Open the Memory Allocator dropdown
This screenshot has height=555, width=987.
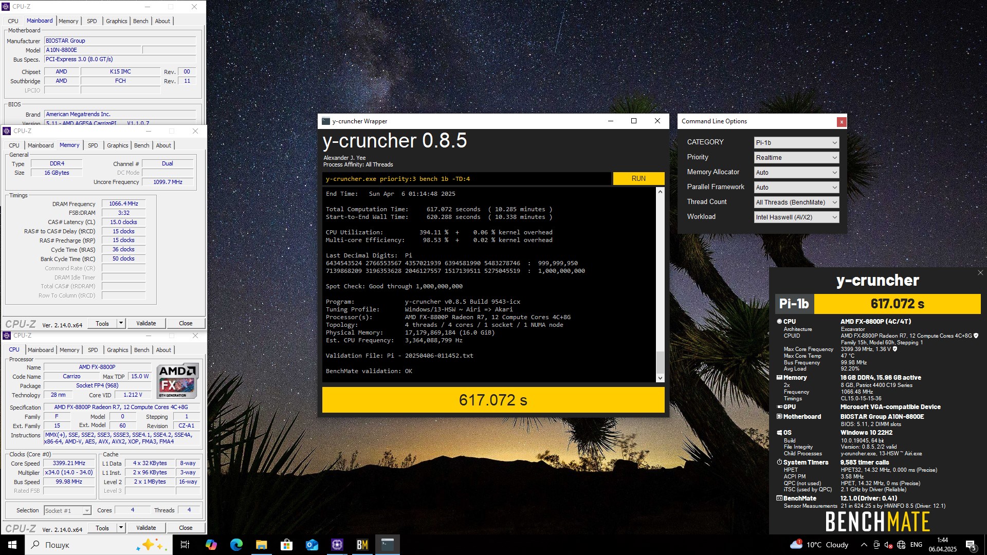pos(796,173)
